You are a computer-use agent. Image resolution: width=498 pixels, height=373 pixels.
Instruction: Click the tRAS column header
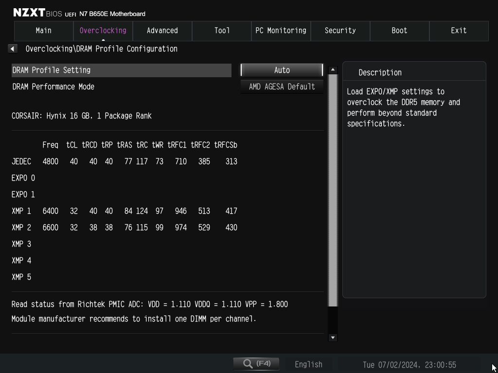tap(124, 145)
